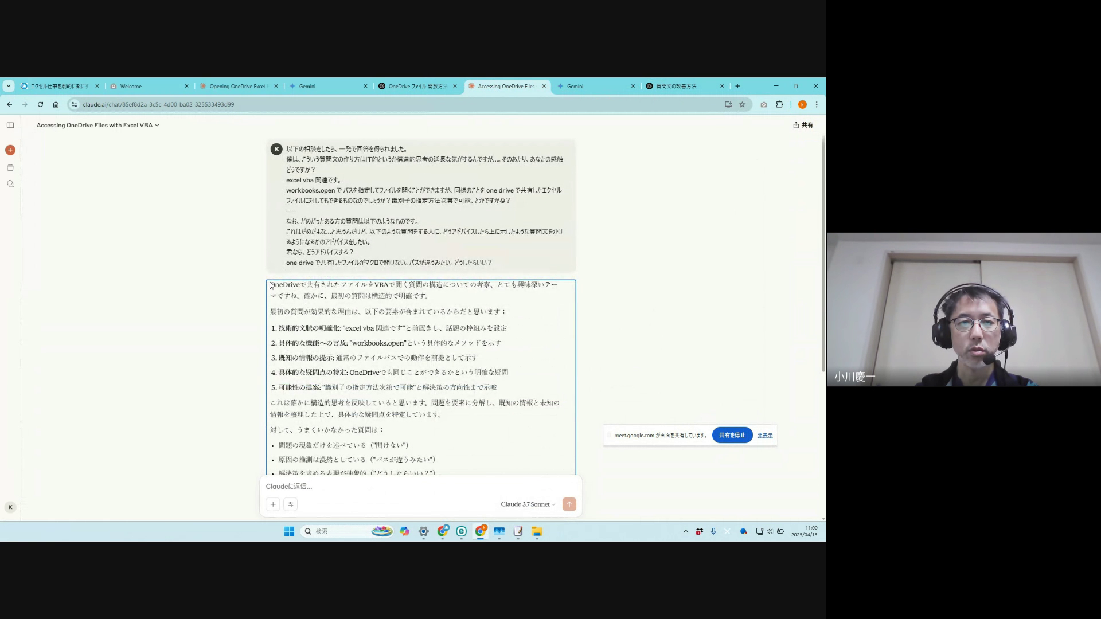Open the browser extensions puzzle icon
Viewport: 1101px width, 619px height.
click(x=779, y=104)
